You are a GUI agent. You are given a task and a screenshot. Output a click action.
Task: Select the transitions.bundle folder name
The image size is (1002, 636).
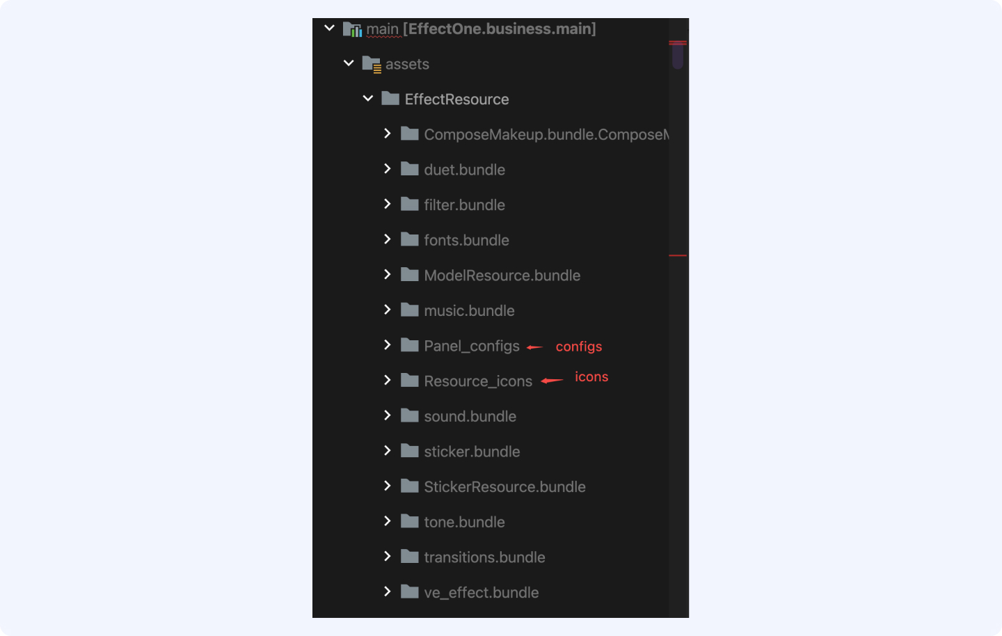484,557
